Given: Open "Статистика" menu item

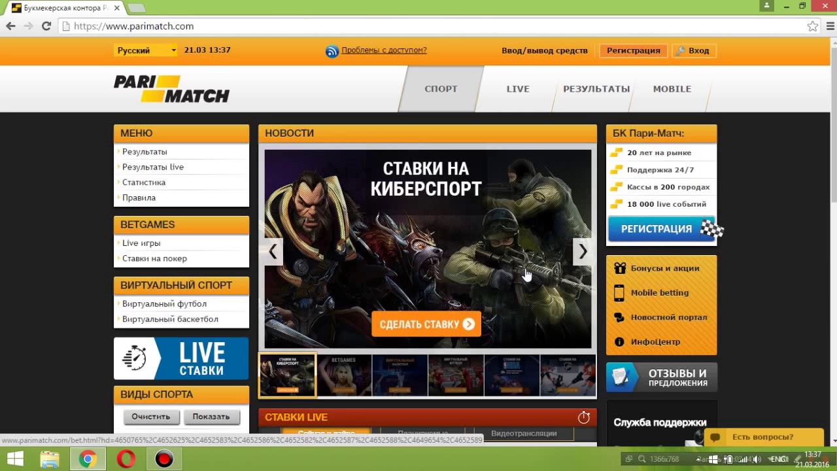Looking at the screenshot, I should point(144,183).
